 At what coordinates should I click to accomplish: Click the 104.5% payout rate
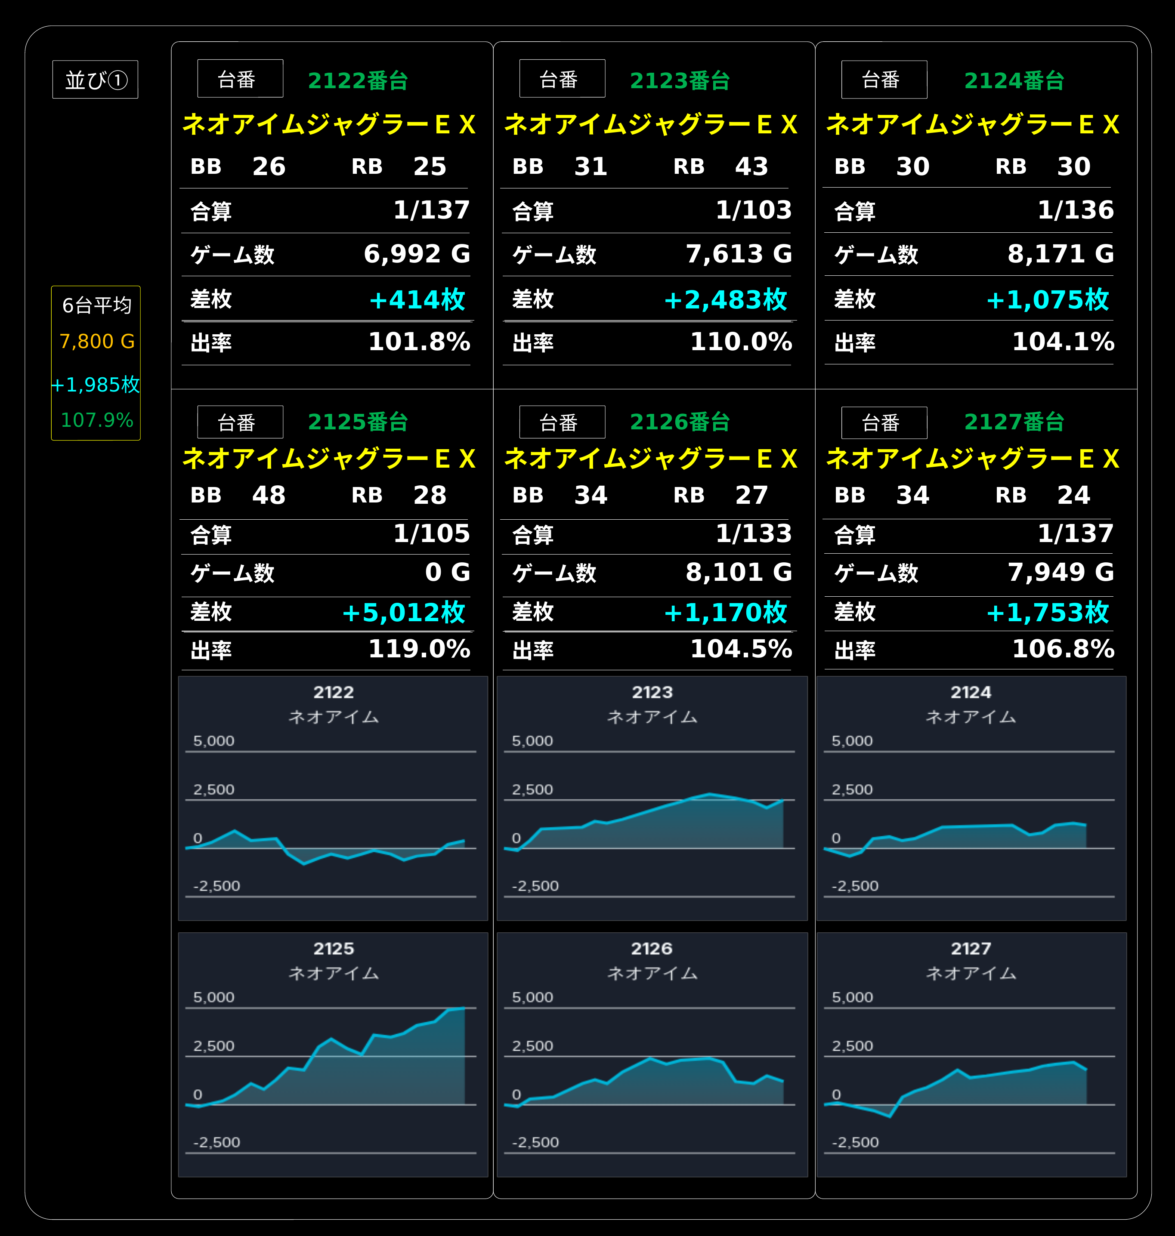(741, 649)
